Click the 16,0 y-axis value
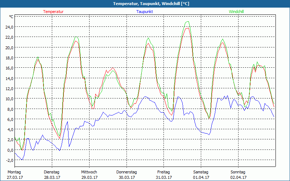 tap(9, 68)
